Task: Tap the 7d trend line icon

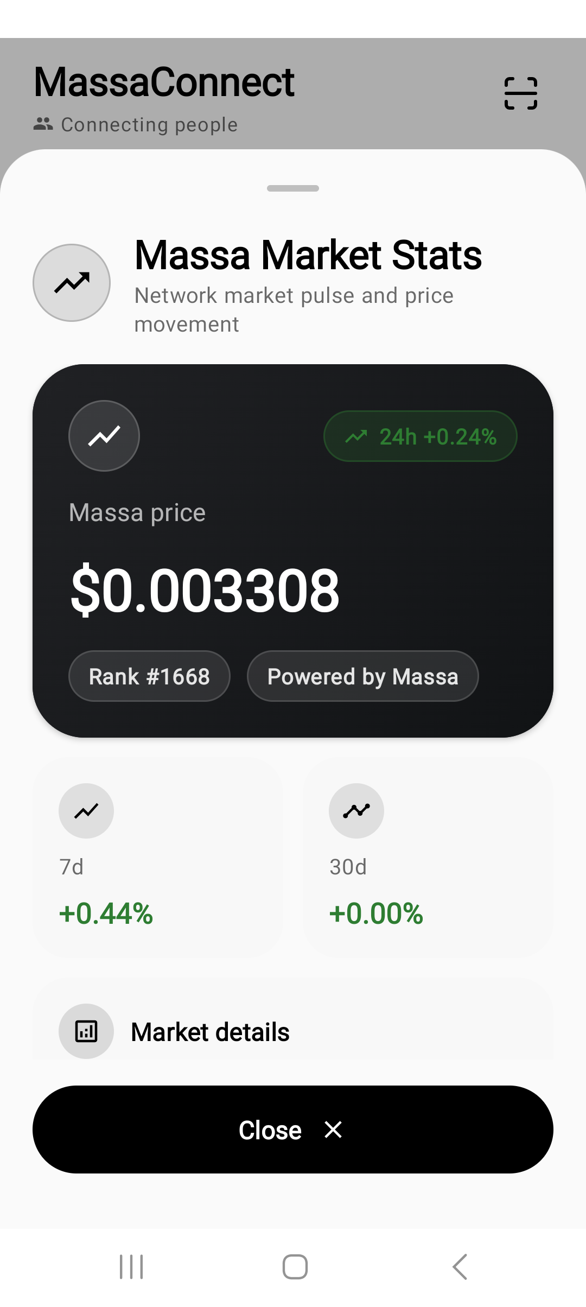Action: [x=86, y=811]
